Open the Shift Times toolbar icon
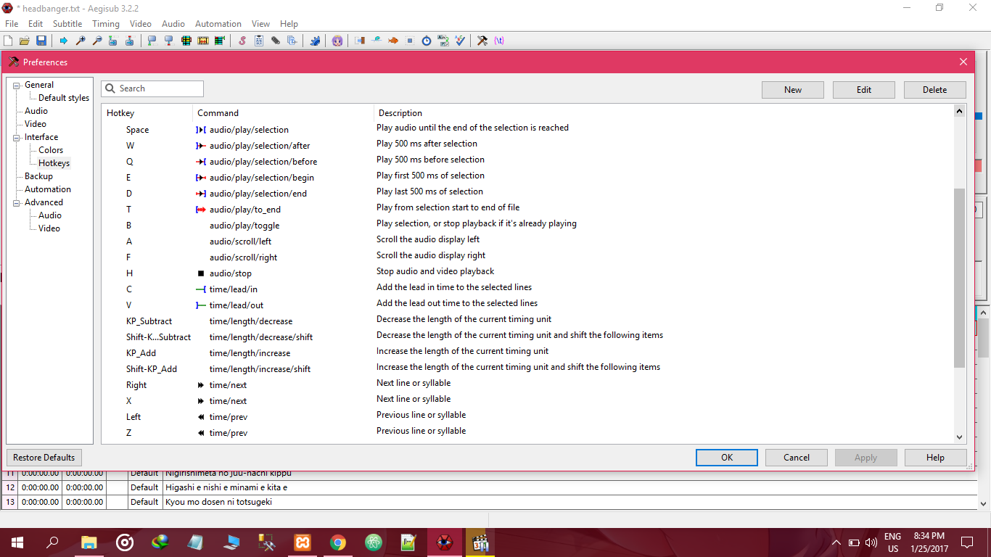This screenshot has height=557, width=991. tap(360, 41)
